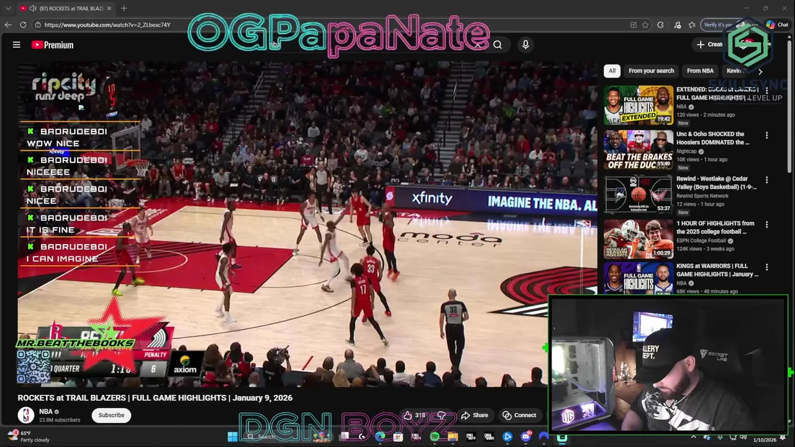Screen dimensions: 795x447
Task: Switch to the ROCKETS at TRAIL BLAZERS browser tab
Action: 65,8
